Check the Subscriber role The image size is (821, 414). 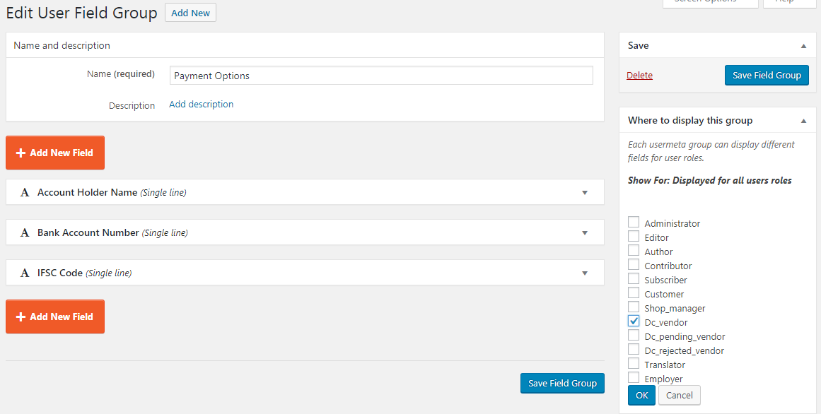point(634,278)
